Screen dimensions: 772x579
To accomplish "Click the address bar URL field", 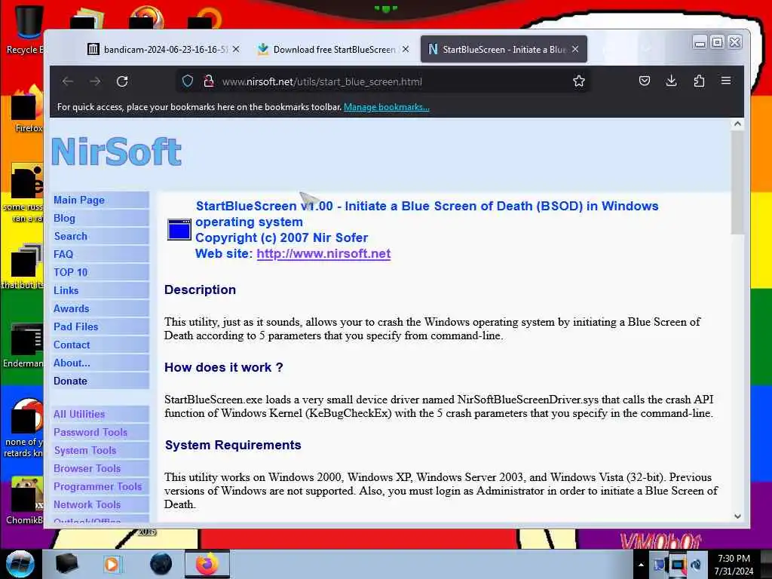I will (x=384, y=81).
